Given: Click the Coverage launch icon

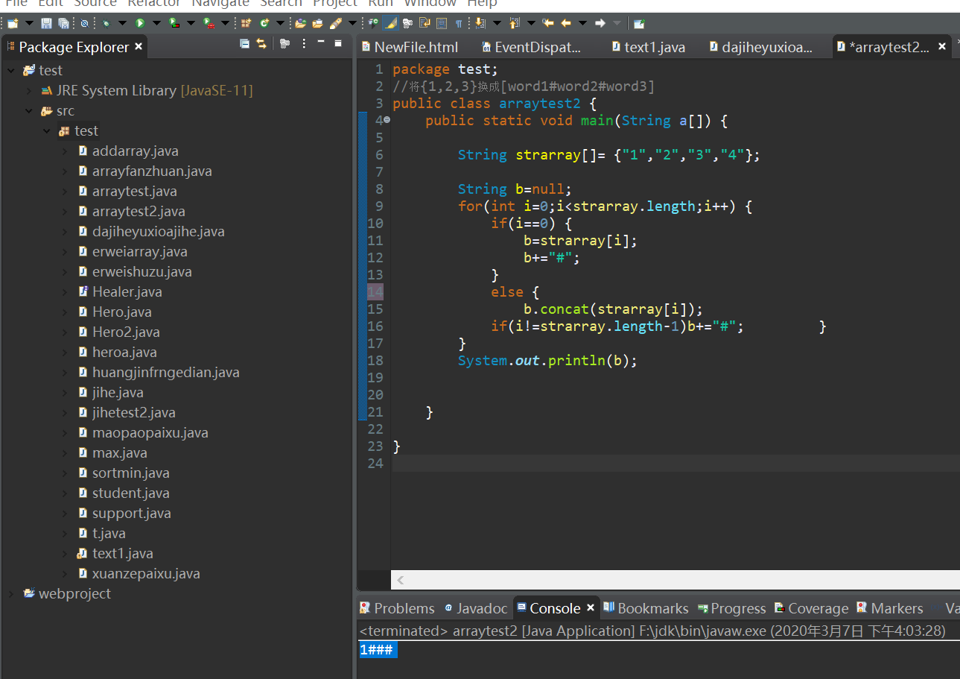Looking at the screenshot, I should 174,23.
